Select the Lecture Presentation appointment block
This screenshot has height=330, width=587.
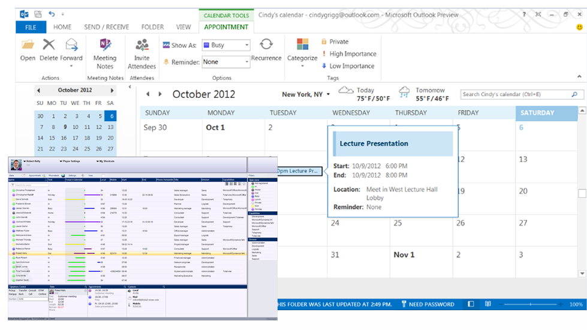299,171
